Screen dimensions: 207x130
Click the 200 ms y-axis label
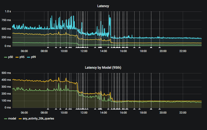pos(6,94)
